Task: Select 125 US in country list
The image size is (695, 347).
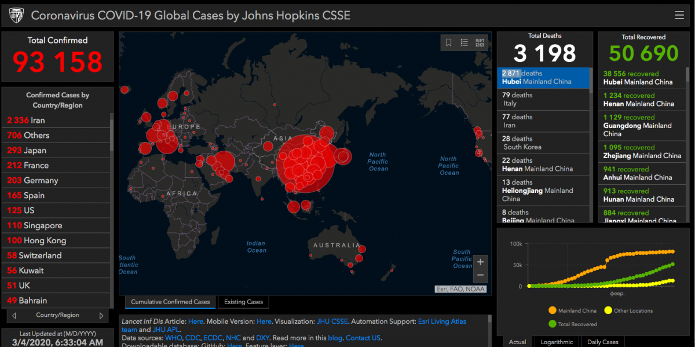Action: [56, 211]
